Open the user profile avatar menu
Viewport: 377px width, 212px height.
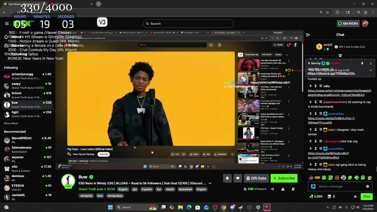[x=365, y=24]
